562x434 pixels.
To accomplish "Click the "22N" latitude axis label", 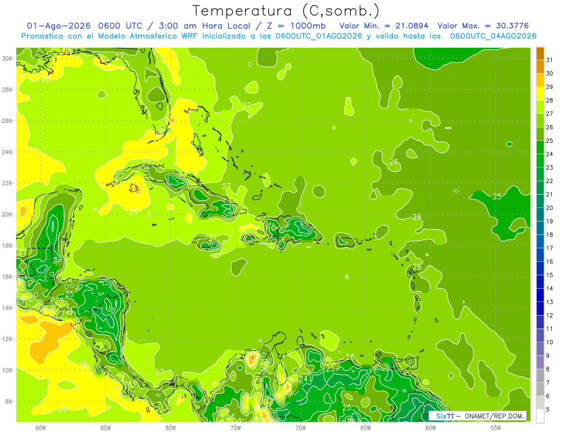I will (x=7, y=183).
